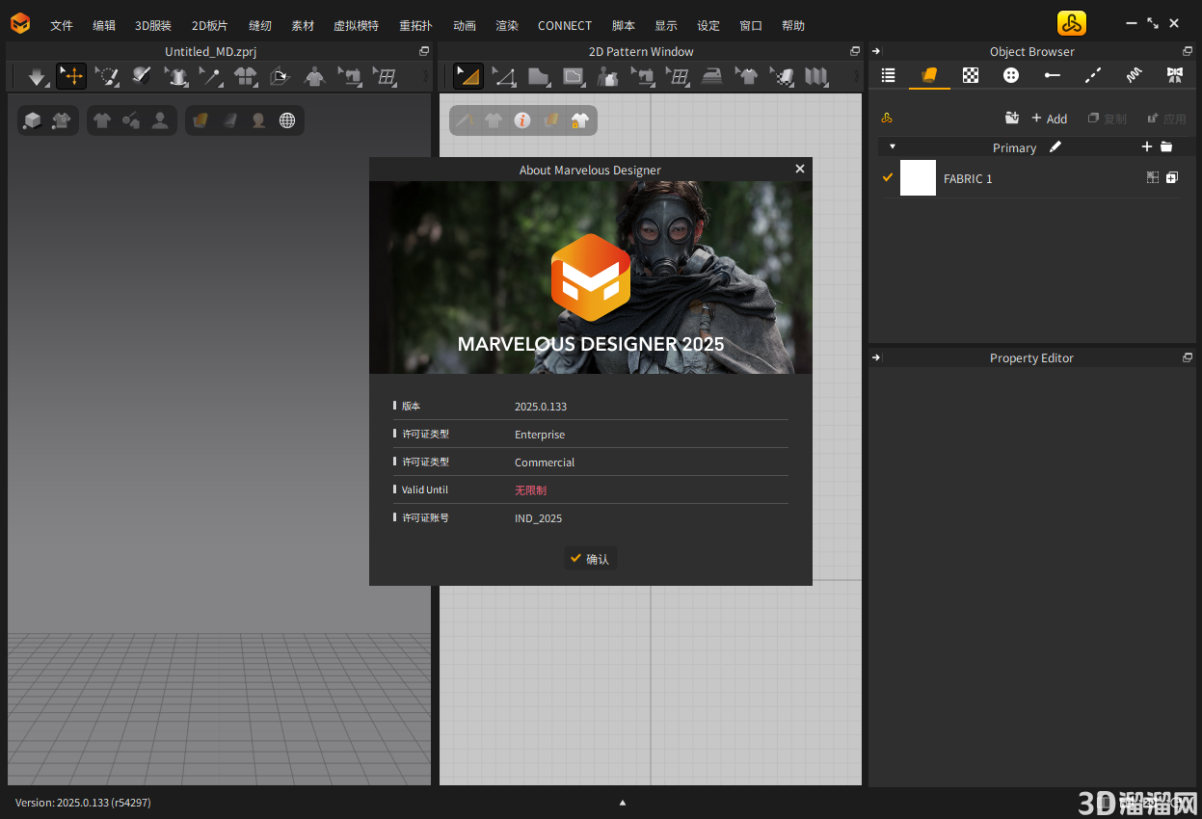Open the CONNECT menu
The height and width of the screenshot is (819, 1202).
click(565, 26)
